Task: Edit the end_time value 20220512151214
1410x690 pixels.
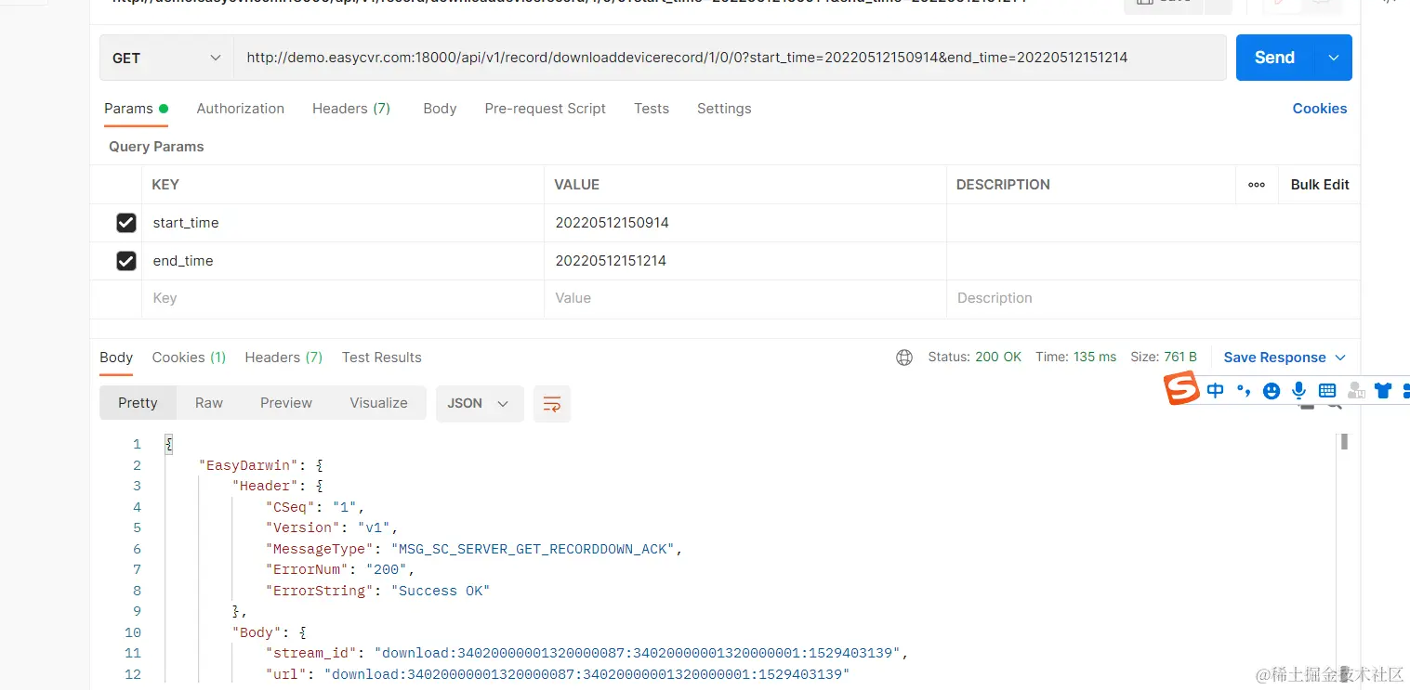Action: [745, 261]
